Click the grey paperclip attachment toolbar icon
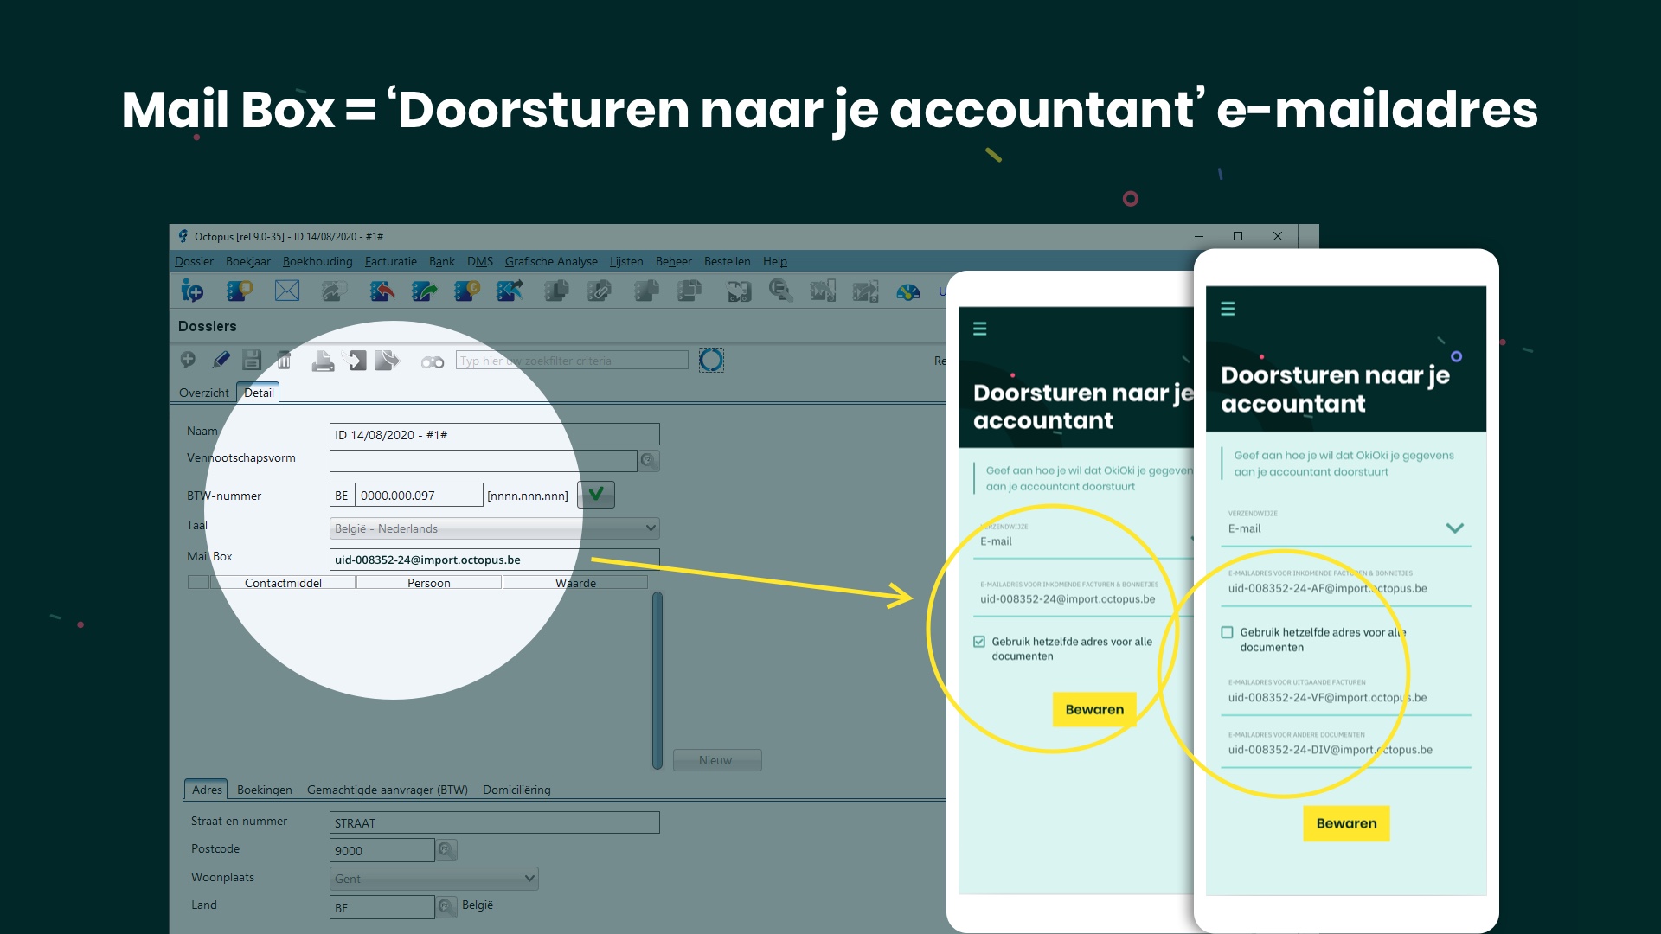This screenshot has height=934, width=1661. pos(599,291)
